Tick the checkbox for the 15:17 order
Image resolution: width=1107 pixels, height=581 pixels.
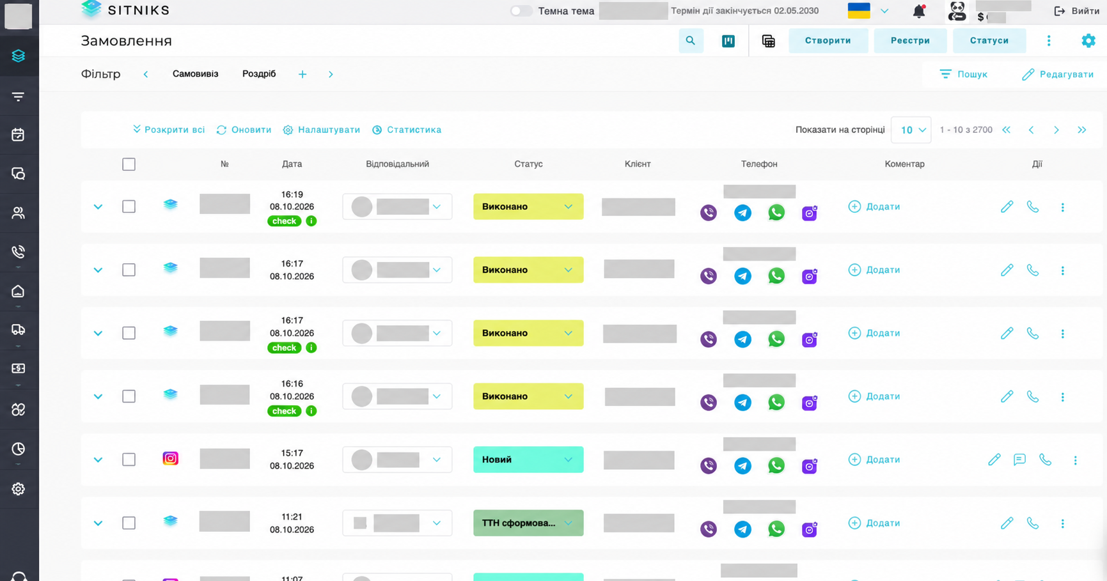coord(129,460)
